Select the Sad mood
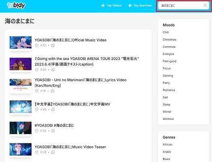212x162 pixels. click(x=165, y=97)
